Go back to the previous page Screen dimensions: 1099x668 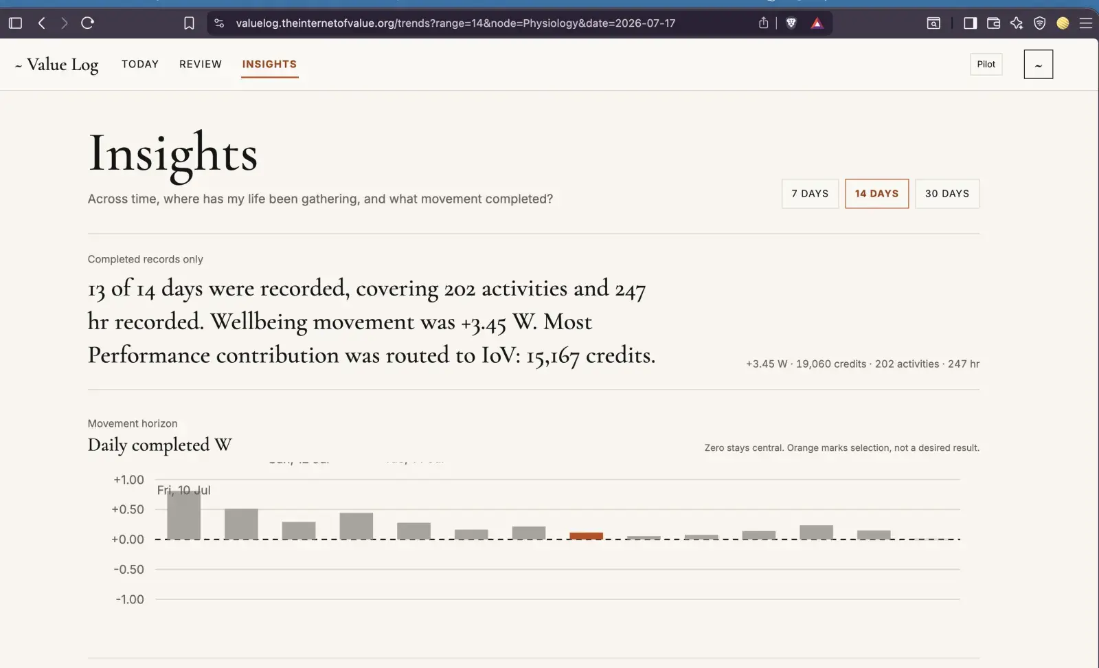click(x=42, y=23)
